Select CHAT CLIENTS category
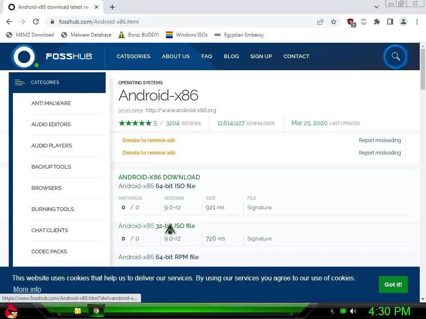Image resolution: width=426 pixels, height=319 pixels. click(x=50, y=230)
